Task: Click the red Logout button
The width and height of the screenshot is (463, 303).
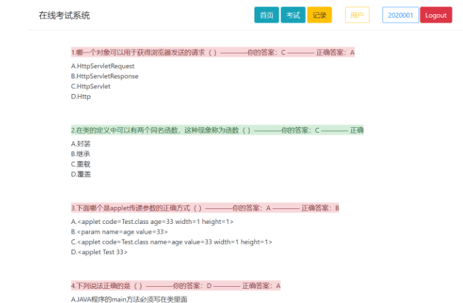Action: click(x=436, y=15)
